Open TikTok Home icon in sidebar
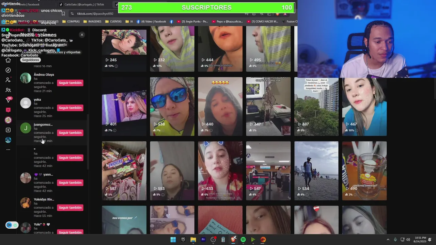Screen dimensions: 436x245 click(8, 60)
